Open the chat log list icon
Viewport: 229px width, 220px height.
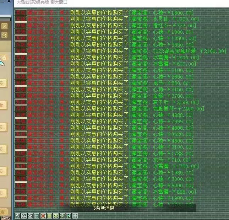37,216
